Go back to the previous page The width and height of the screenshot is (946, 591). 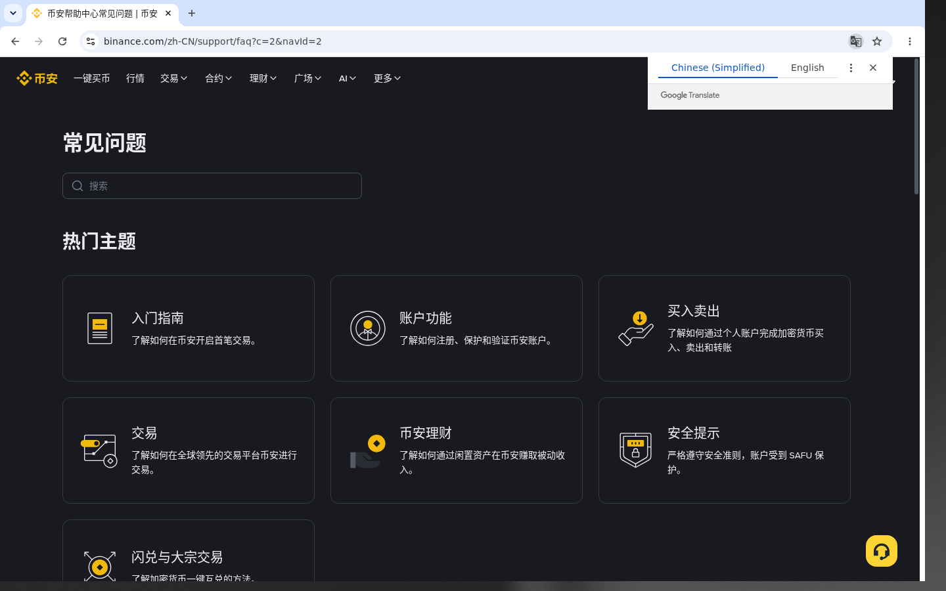15,41
